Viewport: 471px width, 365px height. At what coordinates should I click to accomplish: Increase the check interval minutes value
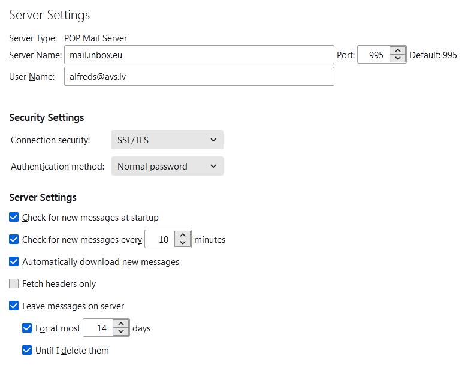(183, 236)
